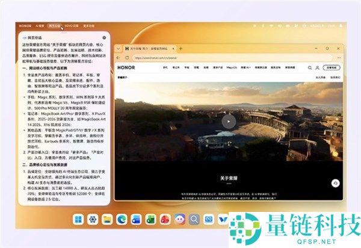The image size is (361, 248).
Task: Click the outlined pill button in the site header
Action: [332, 67]
